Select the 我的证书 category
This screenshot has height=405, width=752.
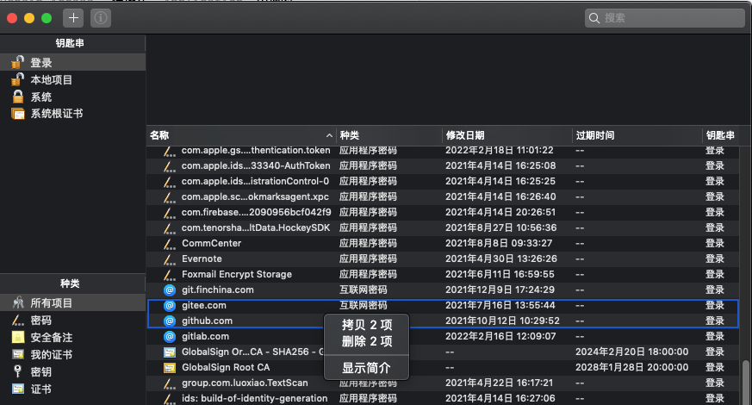pos(72,355)
